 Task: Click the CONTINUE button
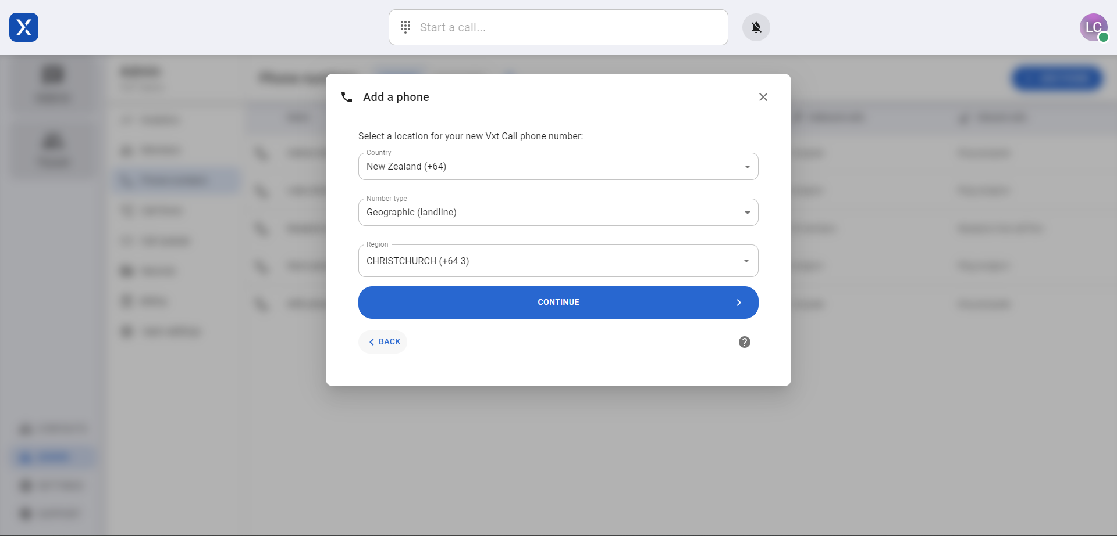click(x=558, y=302)
